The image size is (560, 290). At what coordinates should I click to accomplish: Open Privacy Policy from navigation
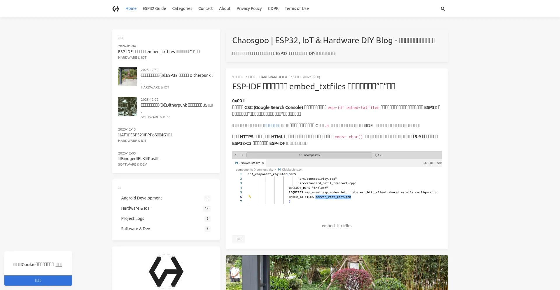pyautogui.click(x=249, y=8)
